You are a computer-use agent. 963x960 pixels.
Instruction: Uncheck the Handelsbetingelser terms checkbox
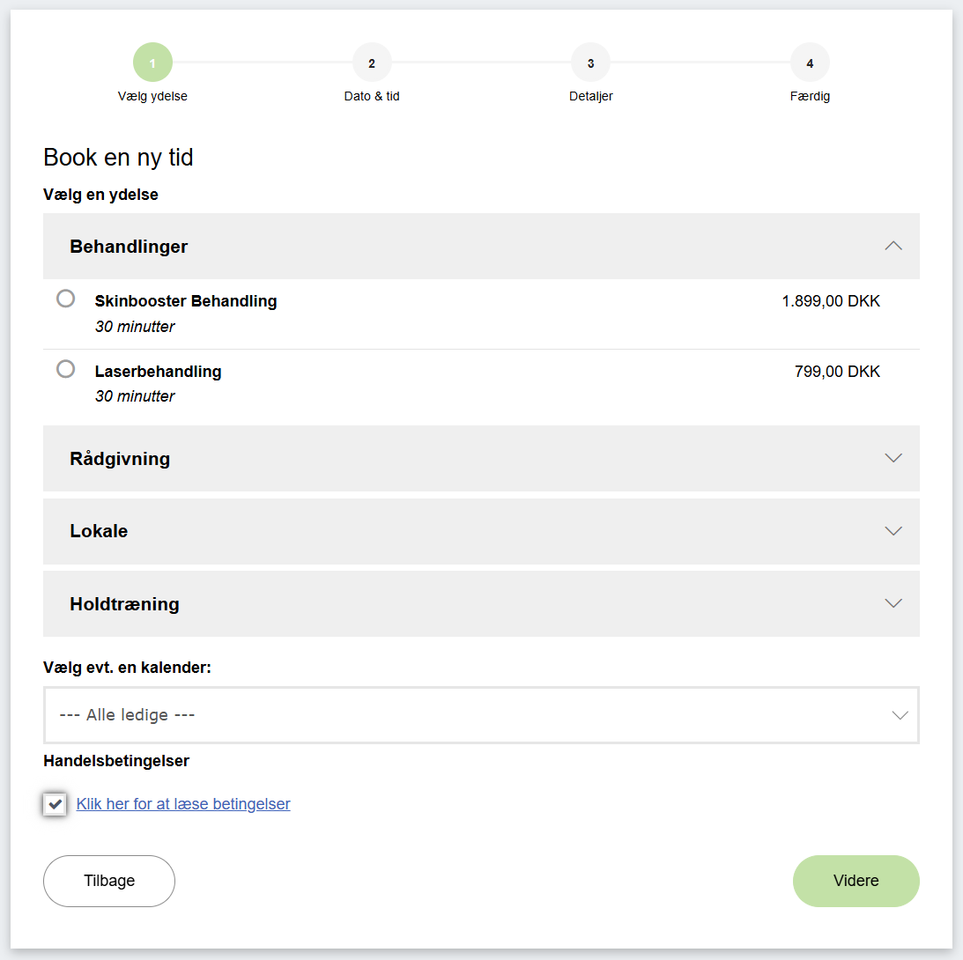pos(55,803)
